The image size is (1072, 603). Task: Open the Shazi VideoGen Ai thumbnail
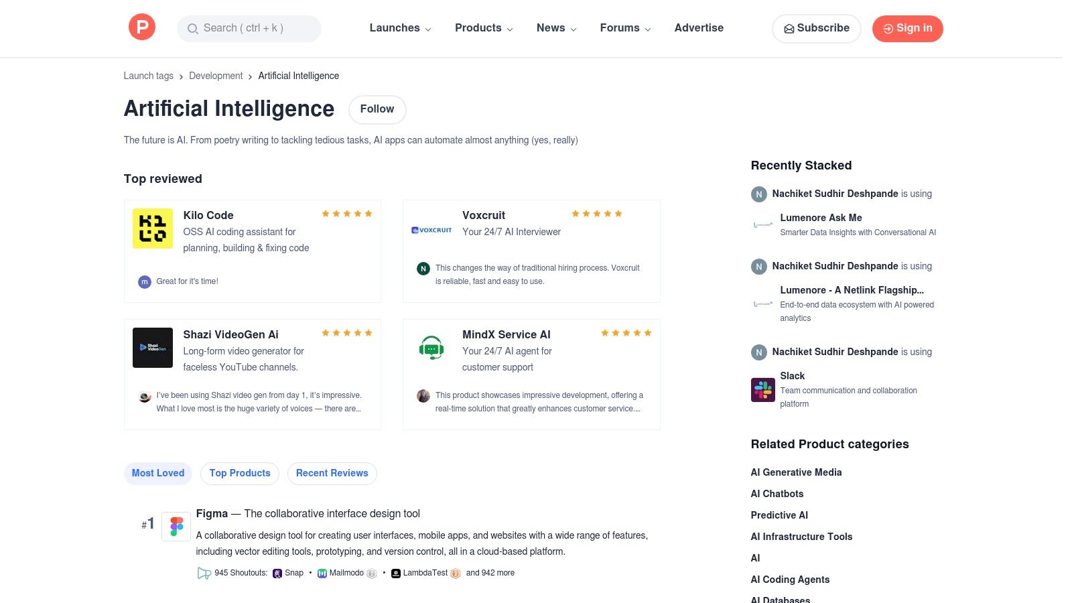click(153, 348)
